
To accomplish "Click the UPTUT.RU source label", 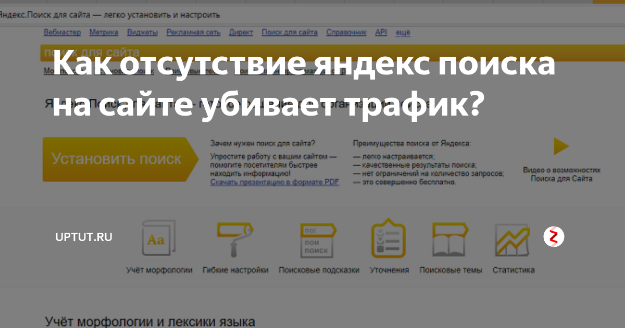I will pos(84,237).
